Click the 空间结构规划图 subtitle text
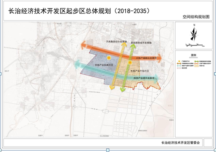 [196, 17]
